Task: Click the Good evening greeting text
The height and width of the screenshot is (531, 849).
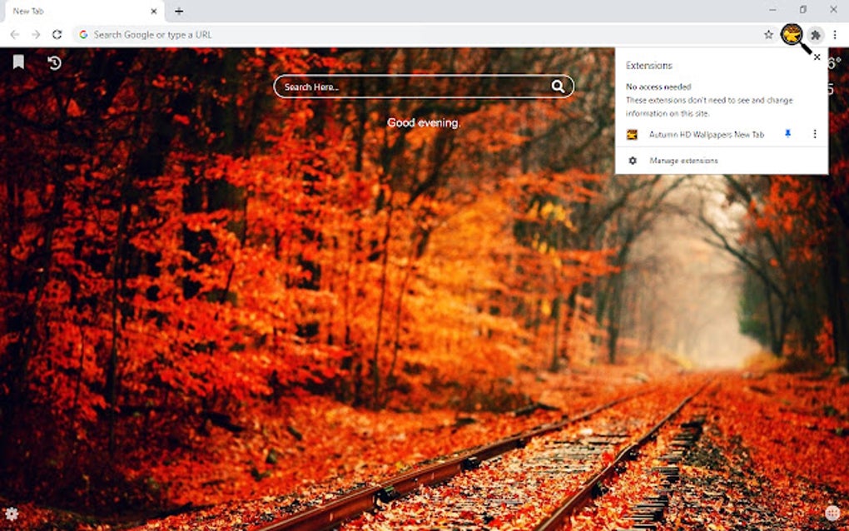Action: 424,123
